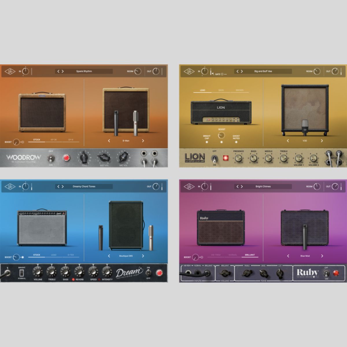Click the Ruby amp image
The width and height of the screenshot is (347, 347).
tap(221, 228)
